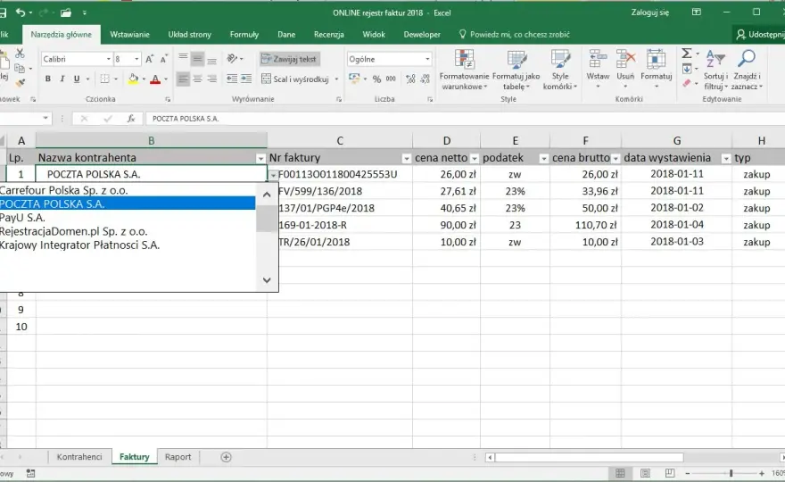Screen dimensions: 785x482
Task: Open the Recenzja ribbon tab
Action: pyautogui.click(x=329, y=35)
